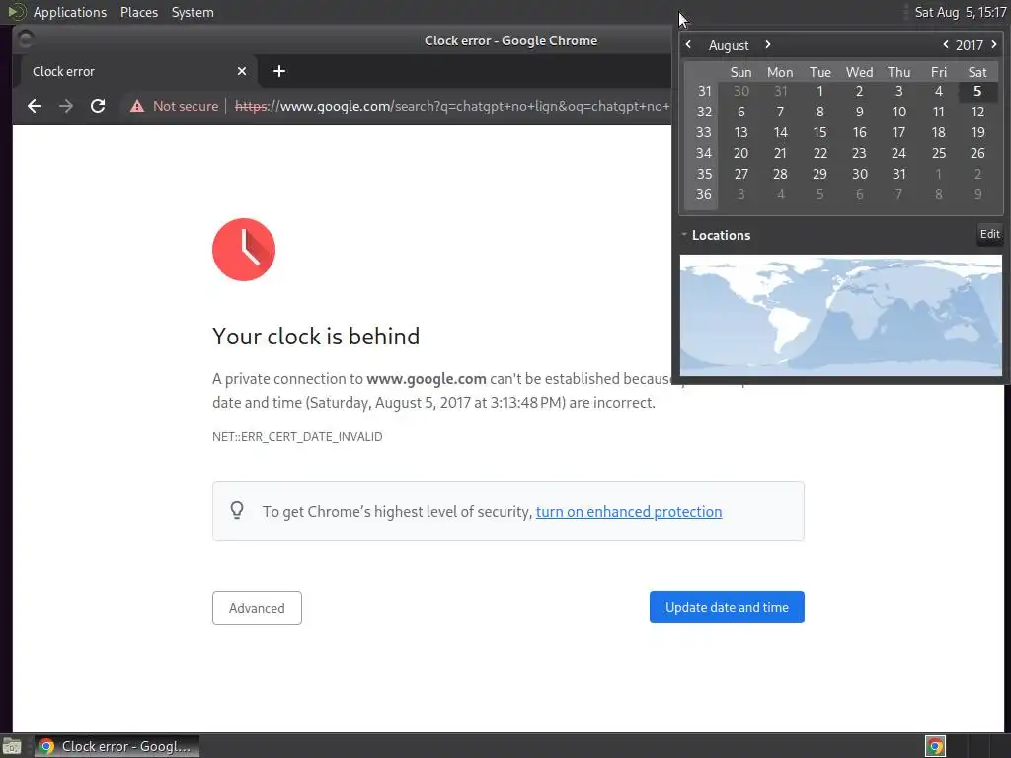Select August 21 in the calendar
Viewport: 1011px width, 758px height.
(x=780, y=153)
